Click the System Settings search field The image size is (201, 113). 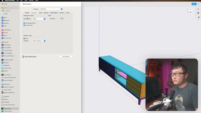10,8
